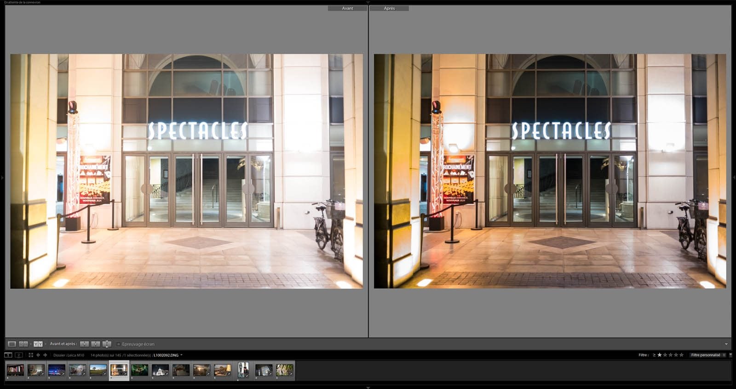Click the Avant label tab
Image resolution: width=736 pixels, height=389 pixels.
[x=347, y=8]
